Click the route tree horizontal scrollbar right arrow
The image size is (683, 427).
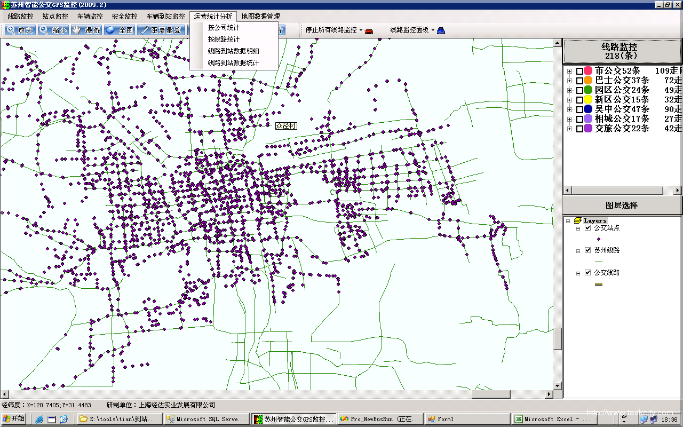(678, 191)
